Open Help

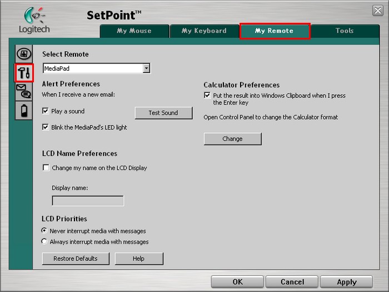tap(139, 259)
